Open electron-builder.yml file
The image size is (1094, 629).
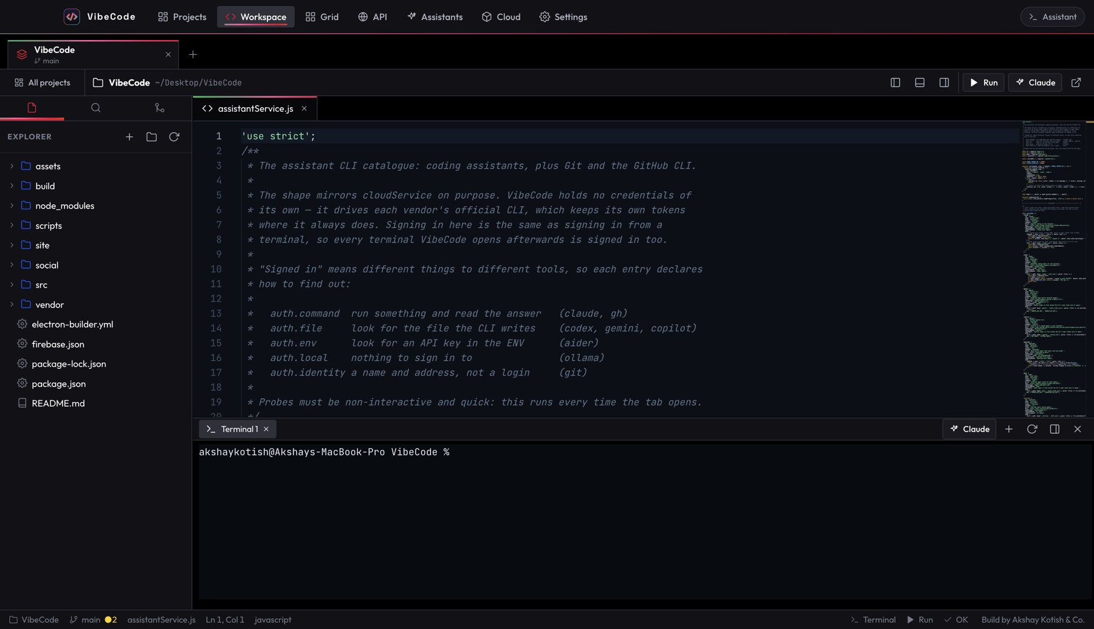point(96,324)
